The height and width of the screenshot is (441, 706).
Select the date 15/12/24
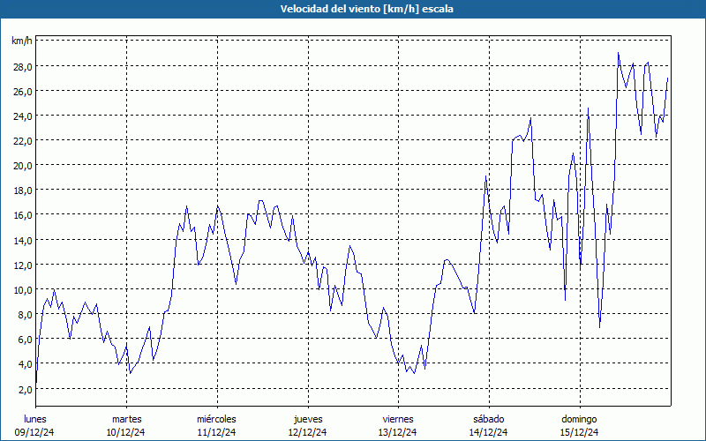[580, 432]
